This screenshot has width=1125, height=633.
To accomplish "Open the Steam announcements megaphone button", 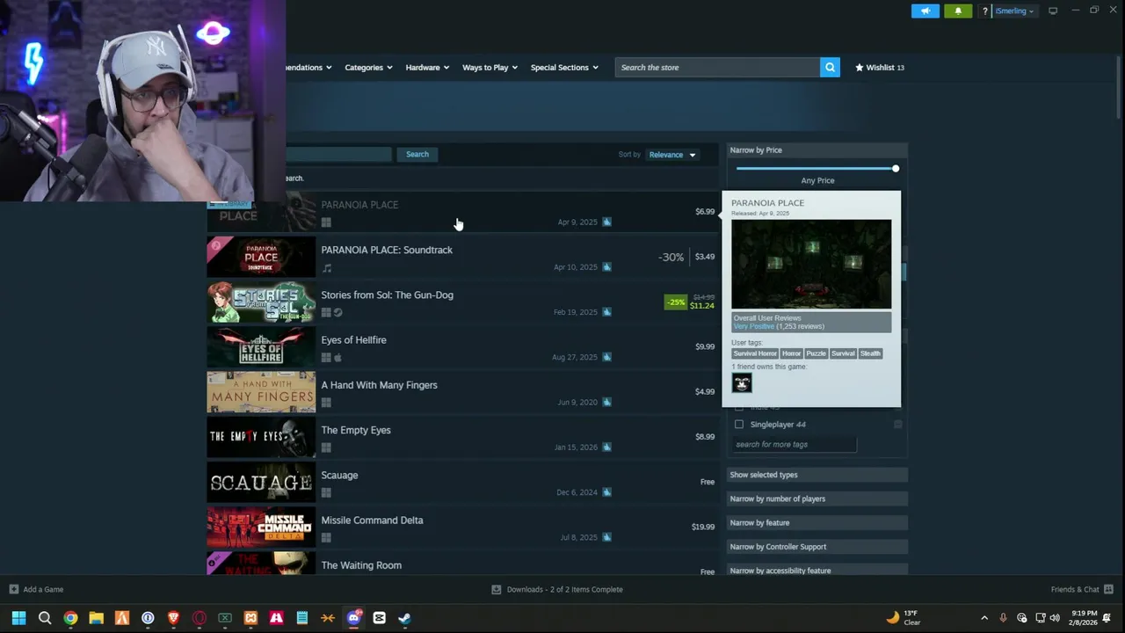I will pyautogui.click(x=925, y=11).
